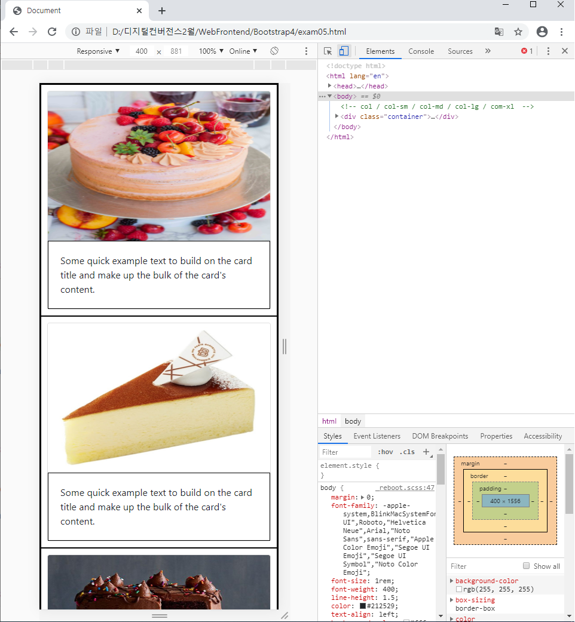Switch to the Sources tab
Image resolution: width=575 pixels, height=622 pixels.
460,51
